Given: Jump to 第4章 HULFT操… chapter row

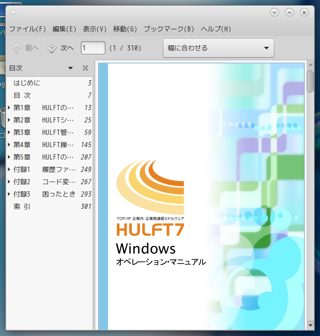Looking at the screenshot, I should (x=49, y=145).
